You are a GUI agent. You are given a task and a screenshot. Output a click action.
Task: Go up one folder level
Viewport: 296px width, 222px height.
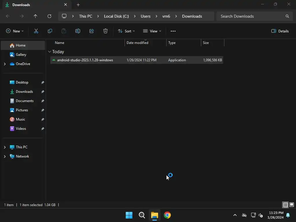pyautogui.click(x=36, y=16)
